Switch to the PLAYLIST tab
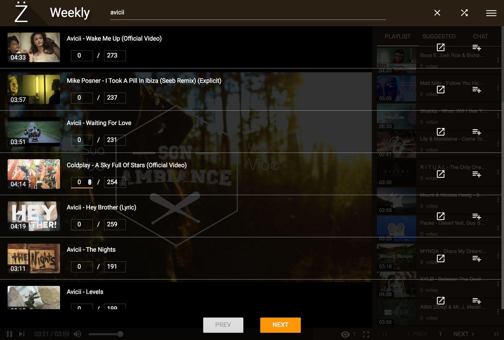The image size is (504, 340). coord(397,37)
